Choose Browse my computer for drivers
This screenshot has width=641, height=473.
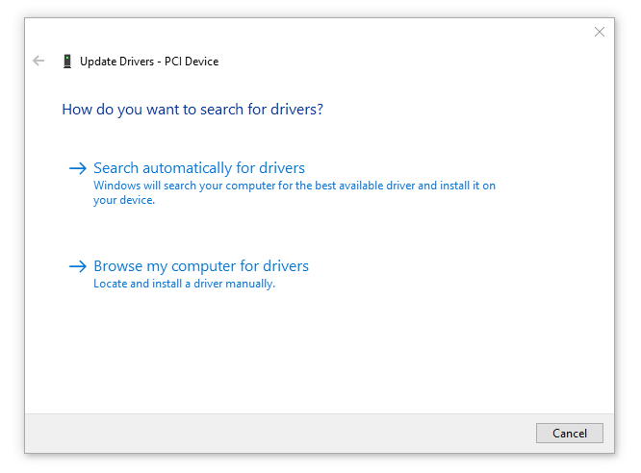201,266
